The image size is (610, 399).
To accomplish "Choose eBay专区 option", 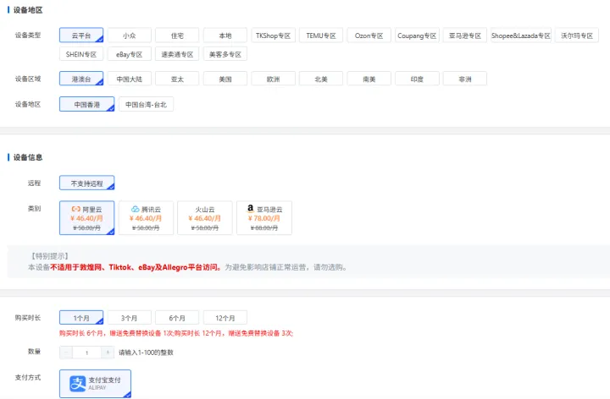I will (x=129, y=54).
